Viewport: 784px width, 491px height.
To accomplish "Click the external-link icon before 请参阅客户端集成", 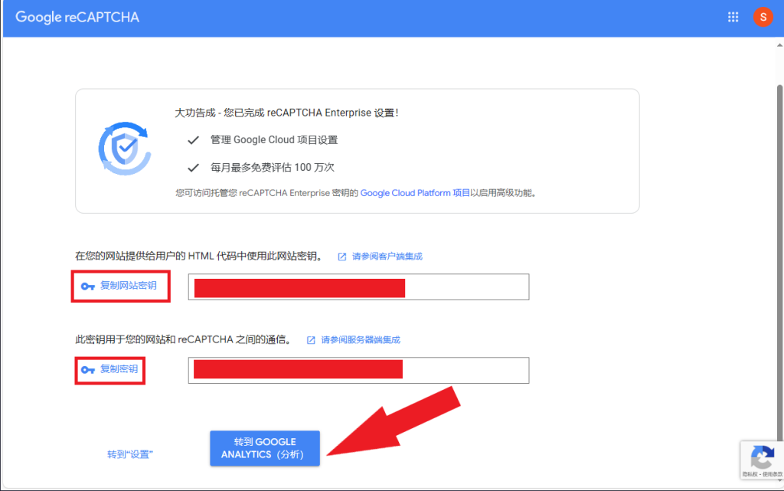I will pos(342,257).
